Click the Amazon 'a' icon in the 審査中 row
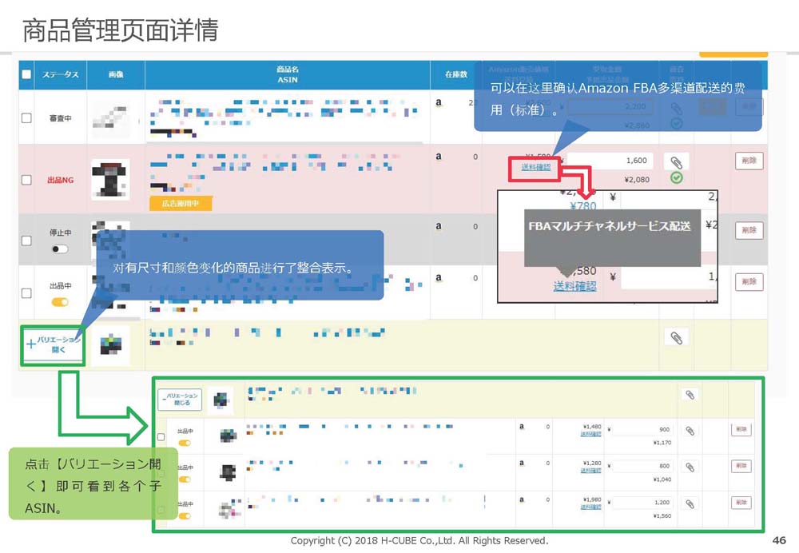Screen dimensions: 799x553 438,102
